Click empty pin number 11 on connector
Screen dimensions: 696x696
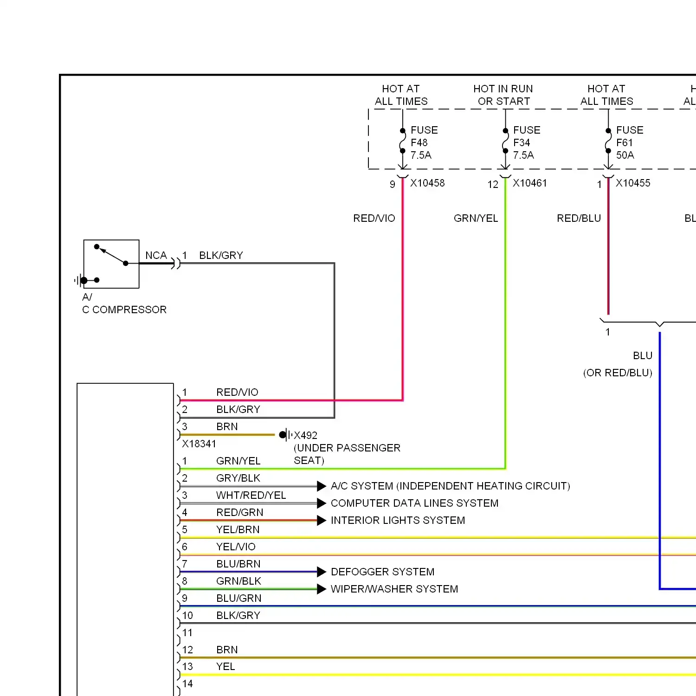click(x=187, y=632)
